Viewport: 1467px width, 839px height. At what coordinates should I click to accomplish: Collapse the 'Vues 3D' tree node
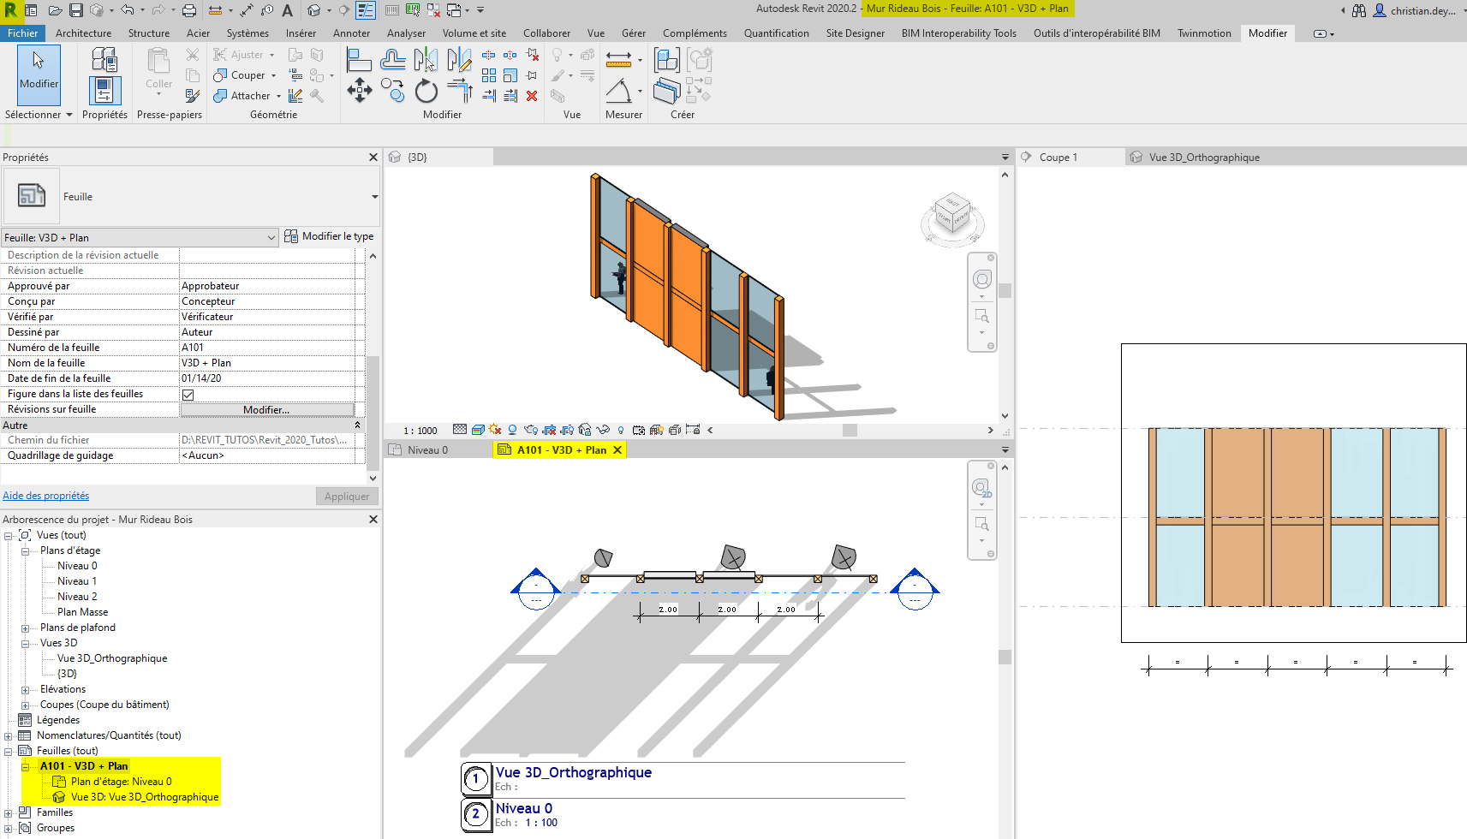(25, 644)
